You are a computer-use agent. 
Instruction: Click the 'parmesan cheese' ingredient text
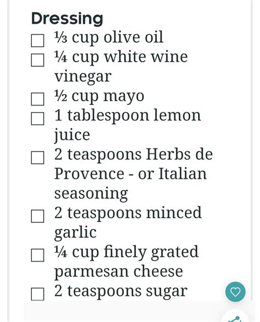(118, 271)
